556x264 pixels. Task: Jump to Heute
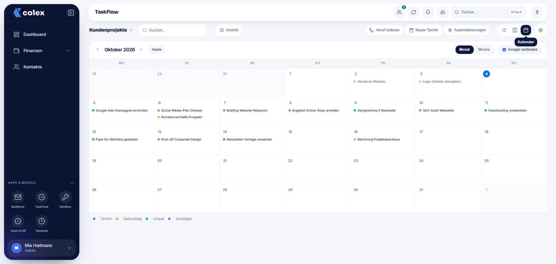(157, 50)
